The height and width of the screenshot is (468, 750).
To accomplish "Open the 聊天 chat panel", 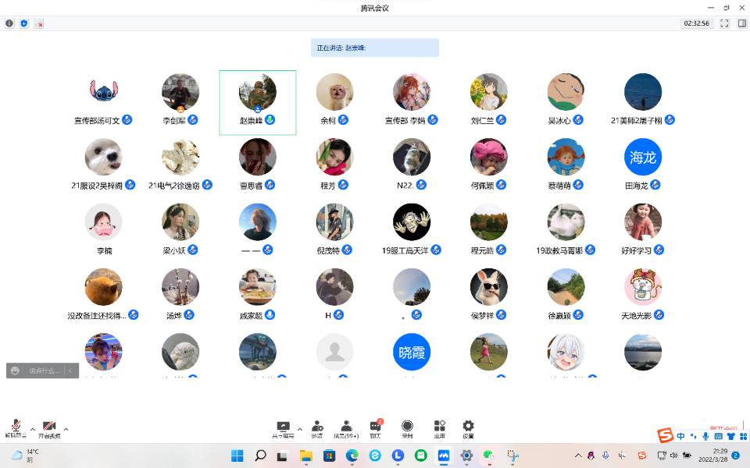I will [x=375, y=427].
